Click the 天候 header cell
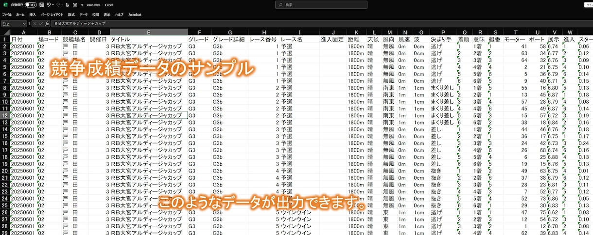Viewport: 593px width, 235px height. [374, 39]
